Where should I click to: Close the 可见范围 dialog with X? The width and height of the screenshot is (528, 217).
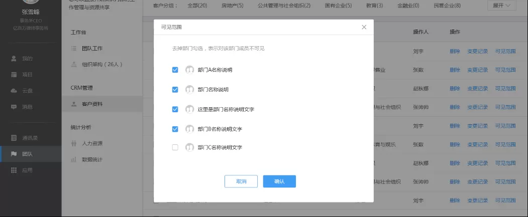(x=364, y=27)
